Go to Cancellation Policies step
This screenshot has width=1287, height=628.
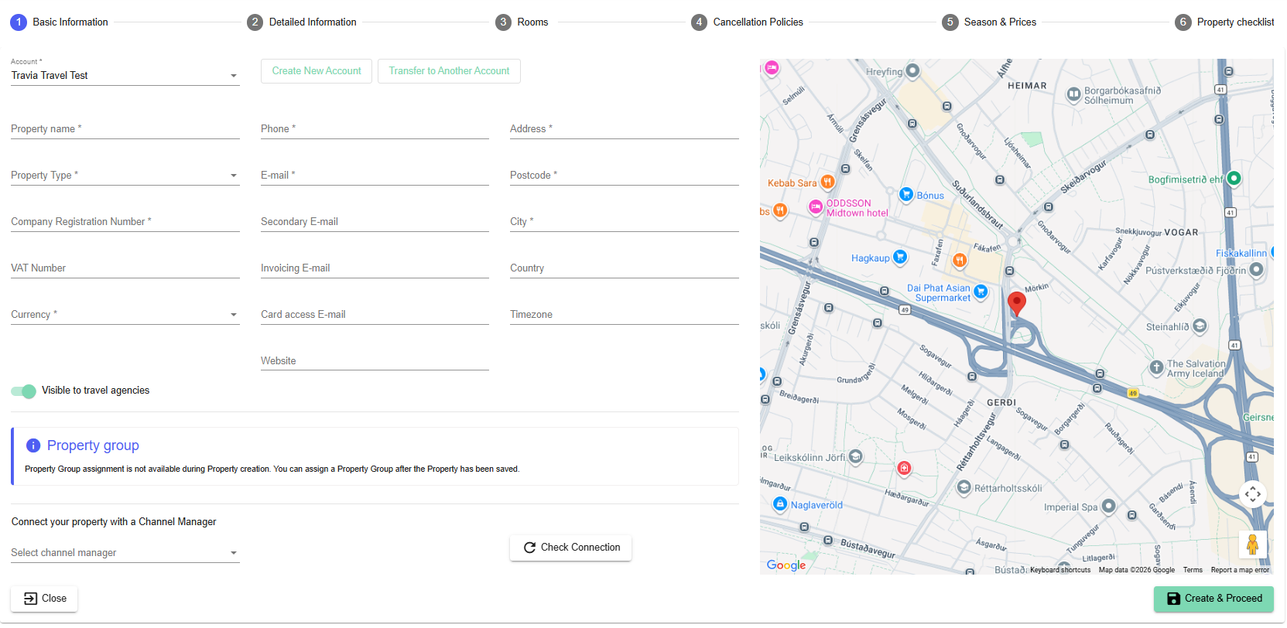pos(748,22)
